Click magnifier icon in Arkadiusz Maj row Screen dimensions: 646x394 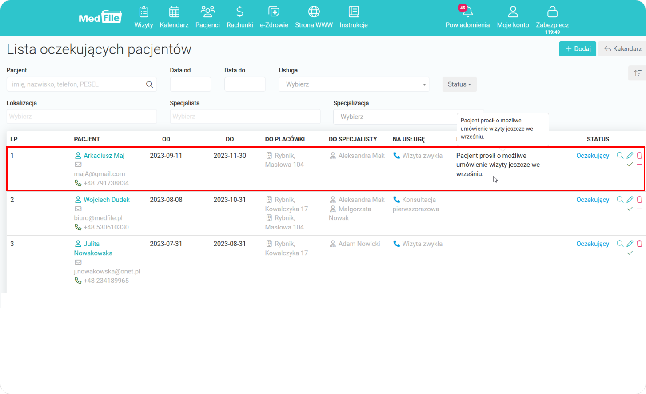pos(620,155)
